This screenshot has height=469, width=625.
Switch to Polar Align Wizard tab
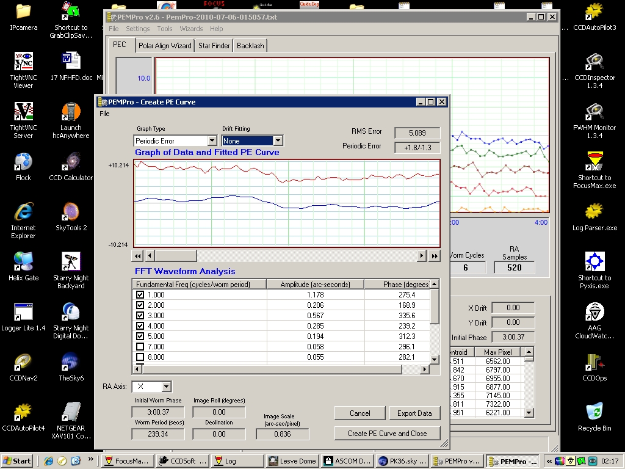coord(165,45)
